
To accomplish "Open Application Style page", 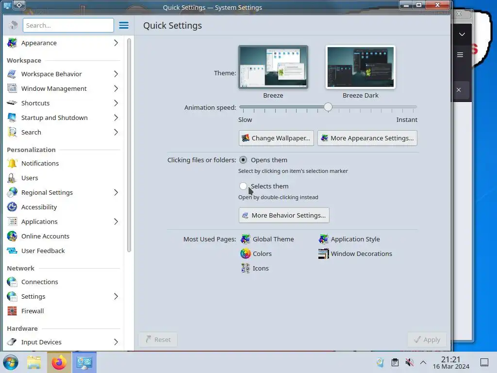I will point(349,239).
